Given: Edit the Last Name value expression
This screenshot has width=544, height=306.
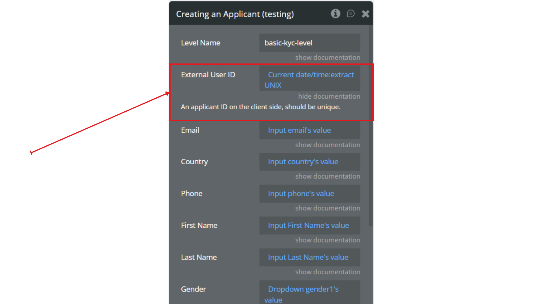Looking at the screenshot, I should [309, 257].
